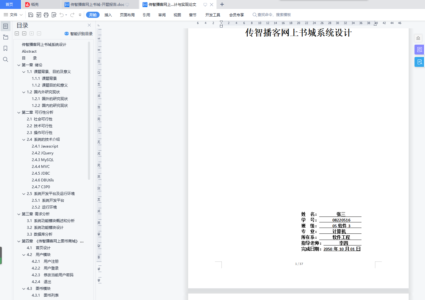Open the chapter navigation sidebar icon
Screen dimensions: 425x300
pos(6,37)
